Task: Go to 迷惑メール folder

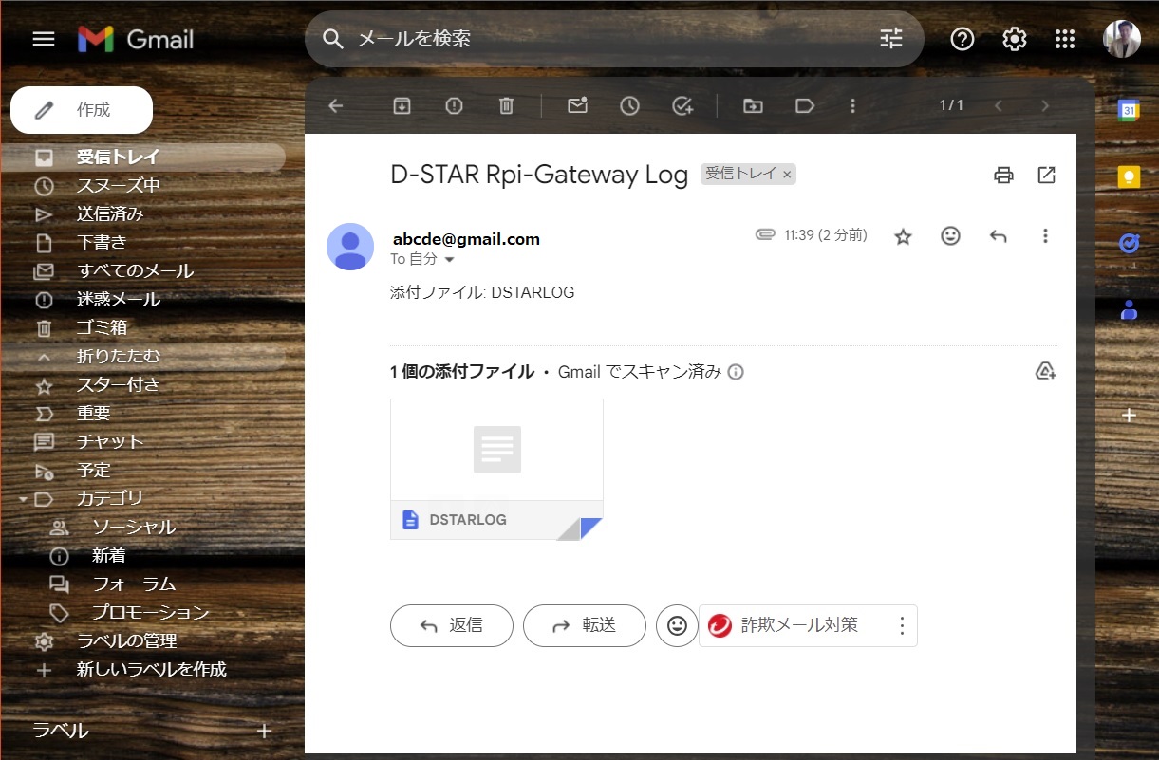Action: [119, 300]
